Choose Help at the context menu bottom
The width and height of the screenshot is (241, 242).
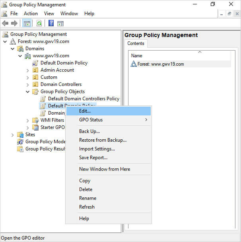109,219
